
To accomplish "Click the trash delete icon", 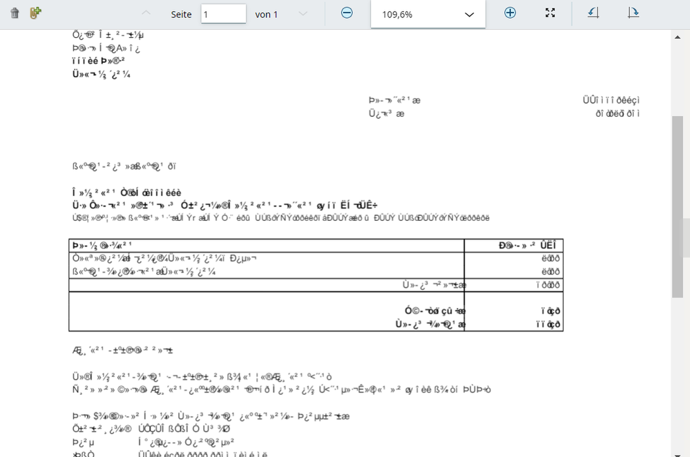I will coord(15,13).
